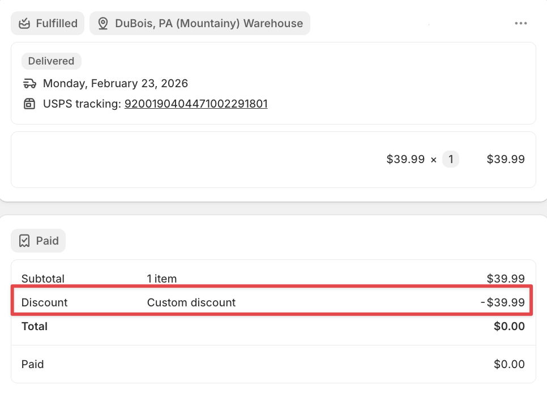547x393 pixels.
Task: Click the Monday, February 23, 2026 date
Action: coord(116,83)
